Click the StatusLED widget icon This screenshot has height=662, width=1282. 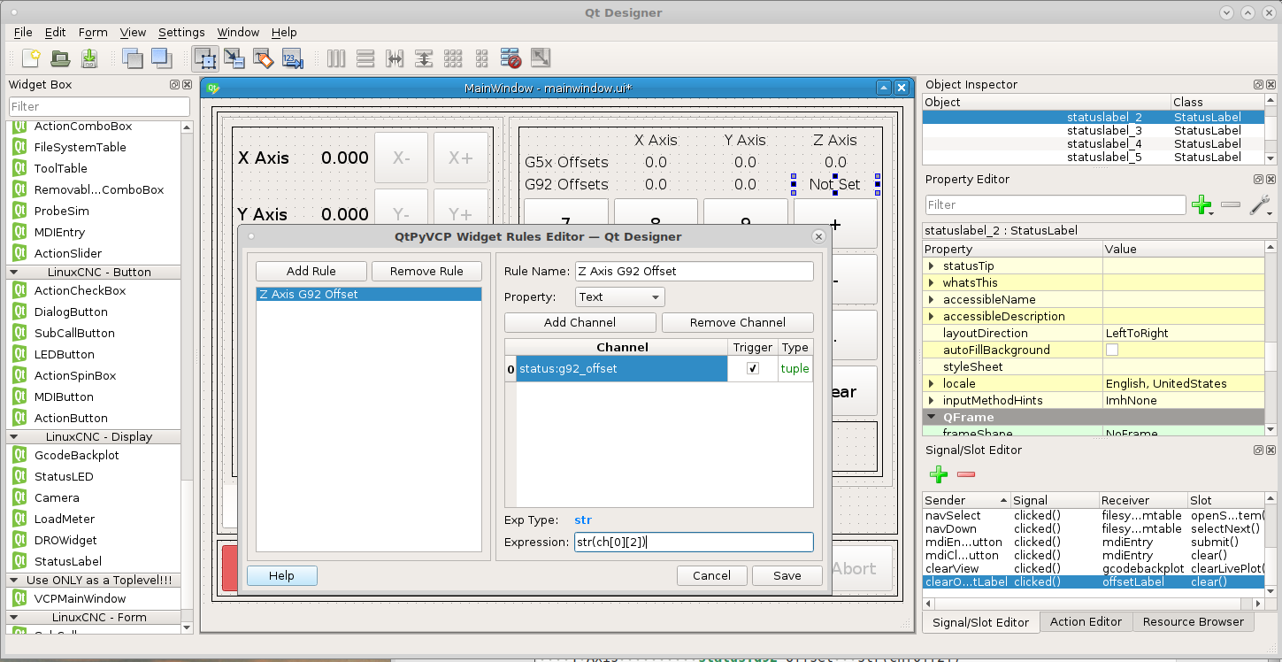(20, 476)
